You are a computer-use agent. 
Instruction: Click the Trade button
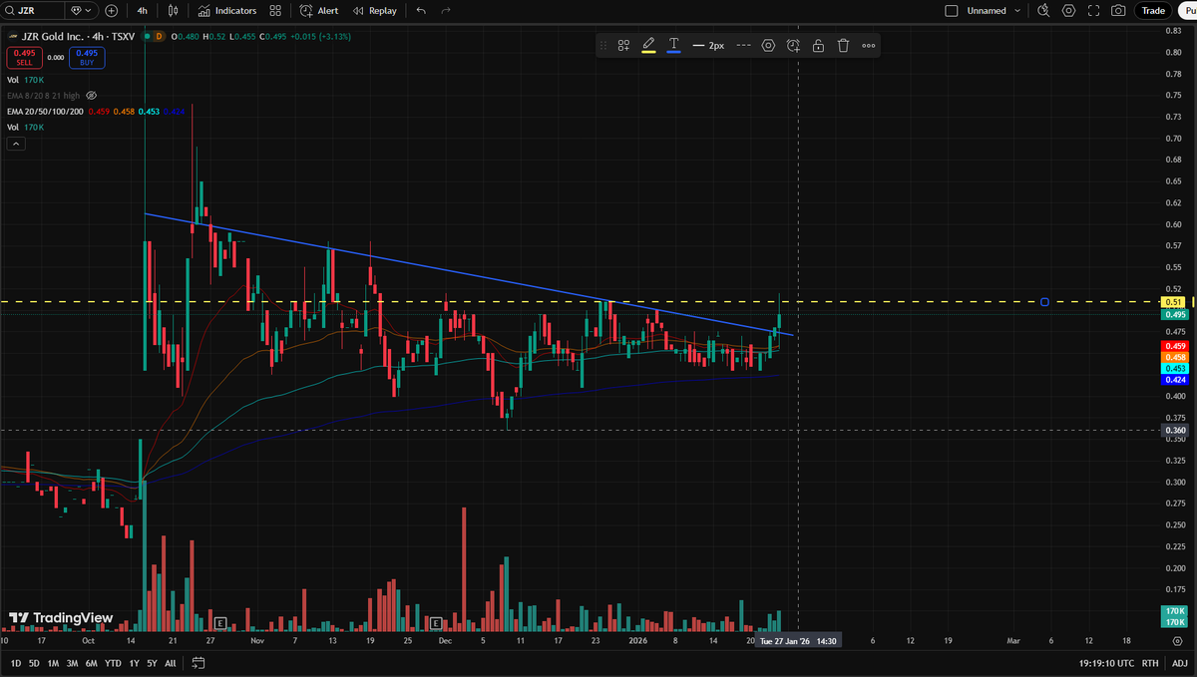[x=1153, y=10]
